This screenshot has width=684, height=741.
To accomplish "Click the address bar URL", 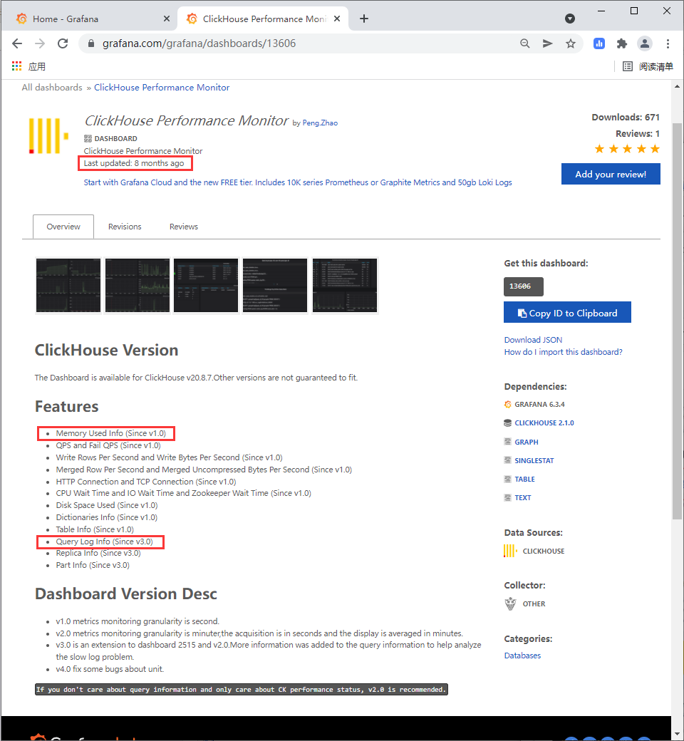I will [199, 43].
